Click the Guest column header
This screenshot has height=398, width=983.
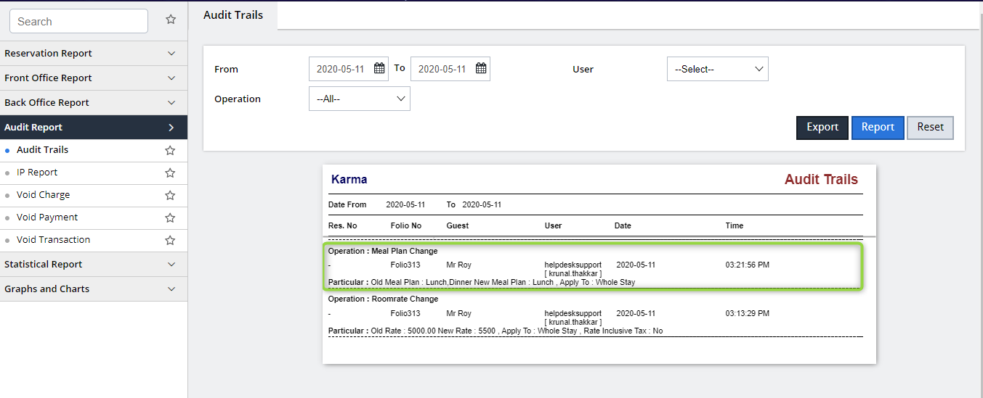point(458,225)
